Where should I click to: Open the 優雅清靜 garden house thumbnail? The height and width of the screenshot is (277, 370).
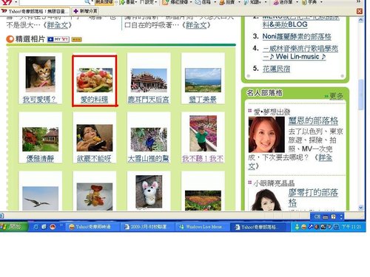pyautogui.click(x=41, y=140)
